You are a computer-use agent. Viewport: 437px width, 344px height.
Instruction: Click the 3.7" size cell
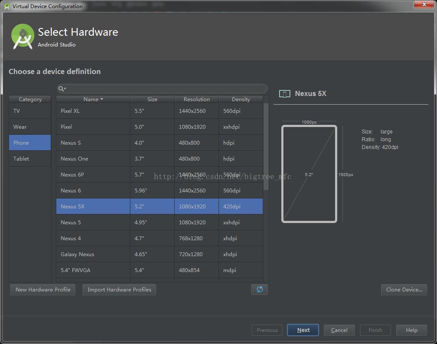(x=152, y=158)
